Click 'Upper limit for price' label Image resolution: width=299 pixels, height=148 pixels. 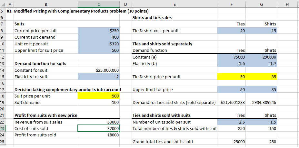click(x=153, y=89)
